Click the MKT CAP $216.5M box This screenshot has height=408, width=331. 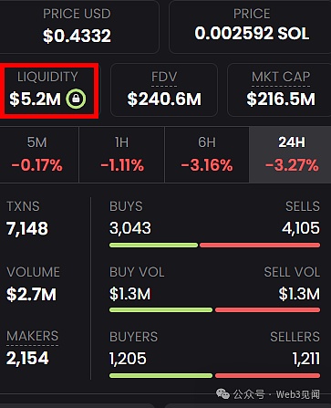click(x=280, y=90)
